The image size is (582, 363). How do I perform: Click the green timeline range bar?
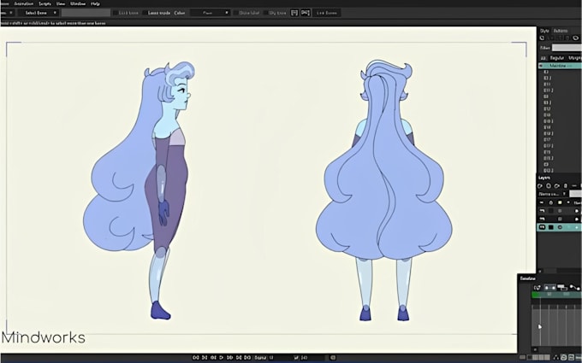pos(556,295)
